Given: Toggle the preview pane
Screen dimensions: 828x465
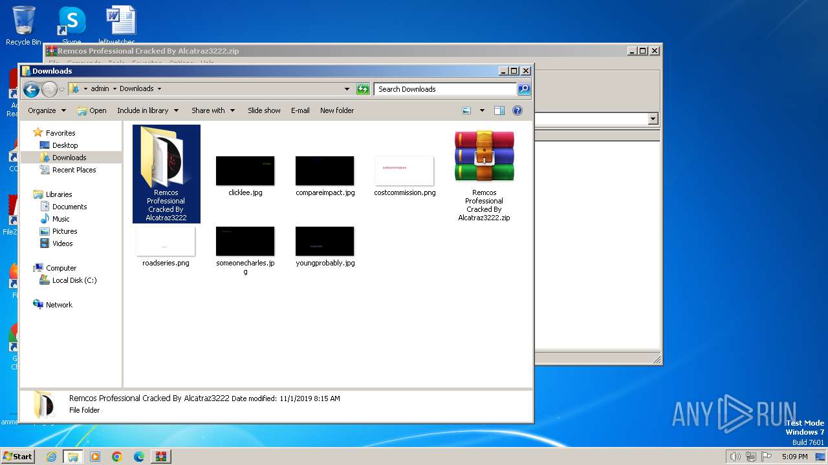Looking at the screenshot, I should click(499, 110).
